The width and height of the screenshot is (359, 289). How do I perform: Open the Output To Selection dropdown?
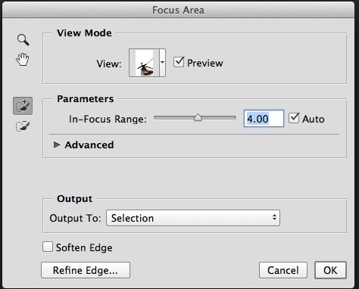point(193,218)
